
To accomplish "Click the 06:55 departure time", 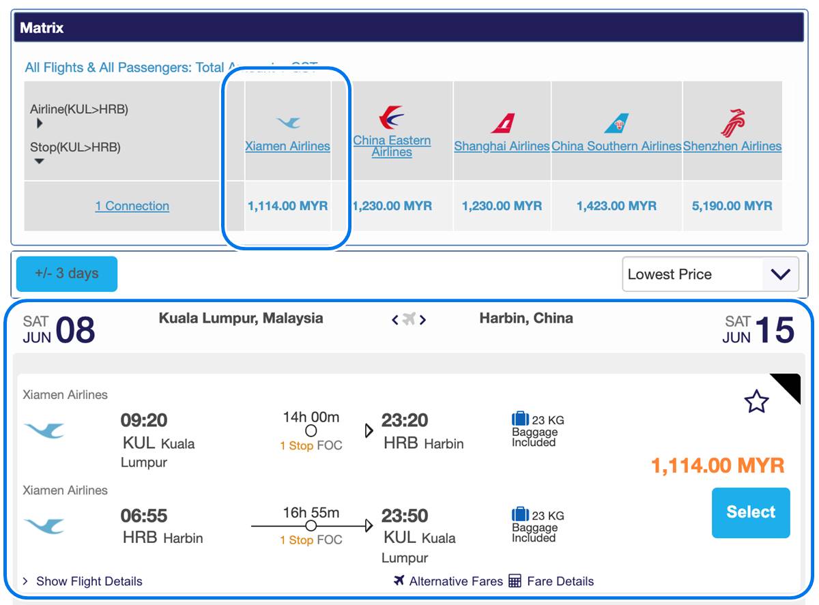I will coord(144,516).
